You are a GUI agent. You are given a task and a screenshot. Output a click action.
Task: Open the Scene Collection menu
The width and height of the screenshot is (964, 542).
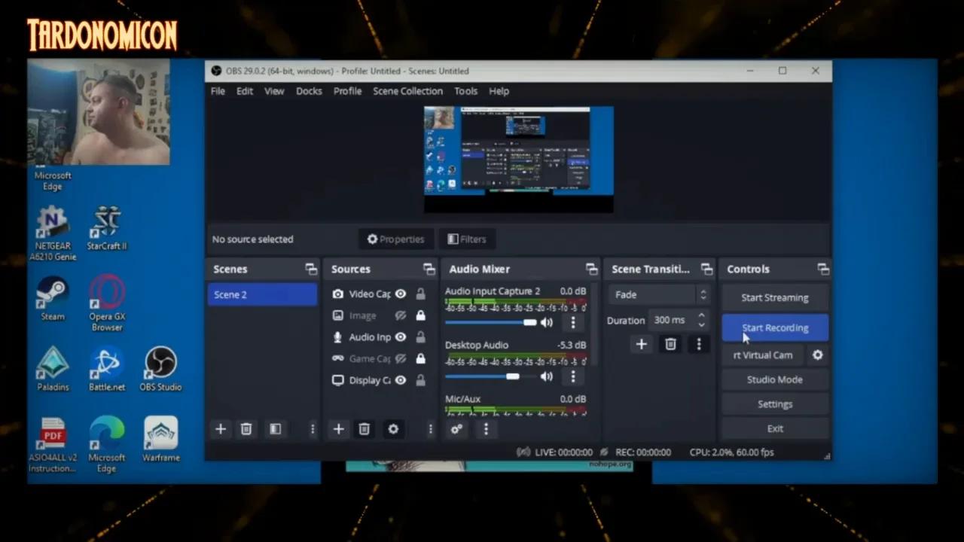pyautogui.click(x=407, y=91)
